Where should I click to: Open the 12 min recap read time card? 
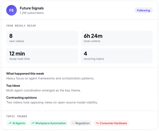tap(42, 56)
